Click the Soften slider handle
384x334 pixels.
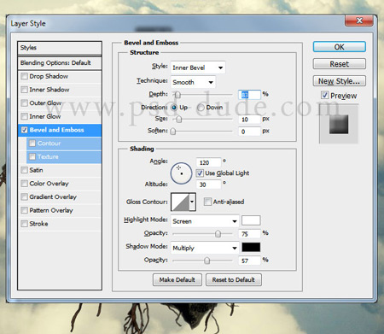173,132
